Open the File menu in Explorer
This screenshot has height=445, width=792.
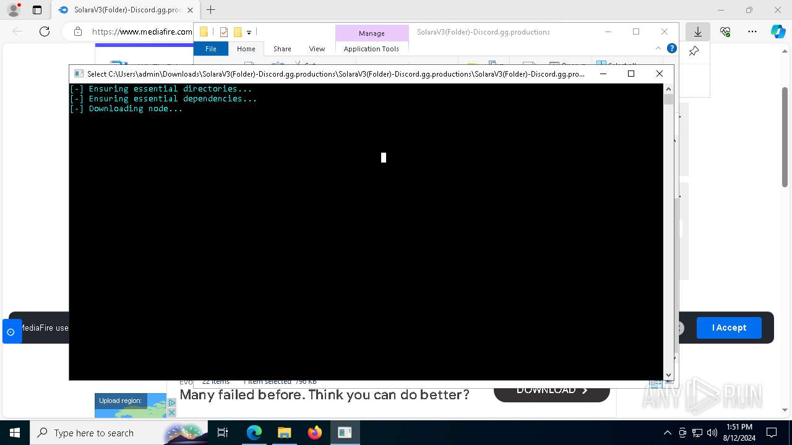pyautogui.click(x=211, y=49)
